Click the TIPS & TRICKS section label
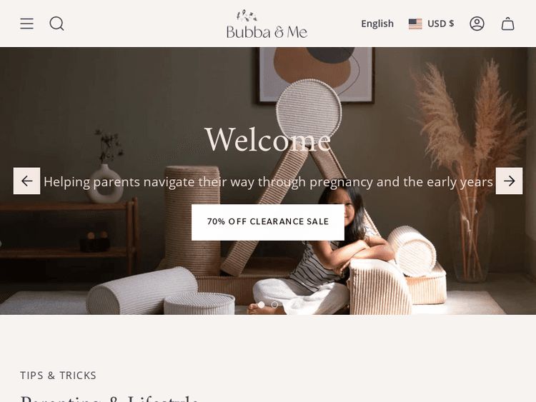 pos(58,376)
